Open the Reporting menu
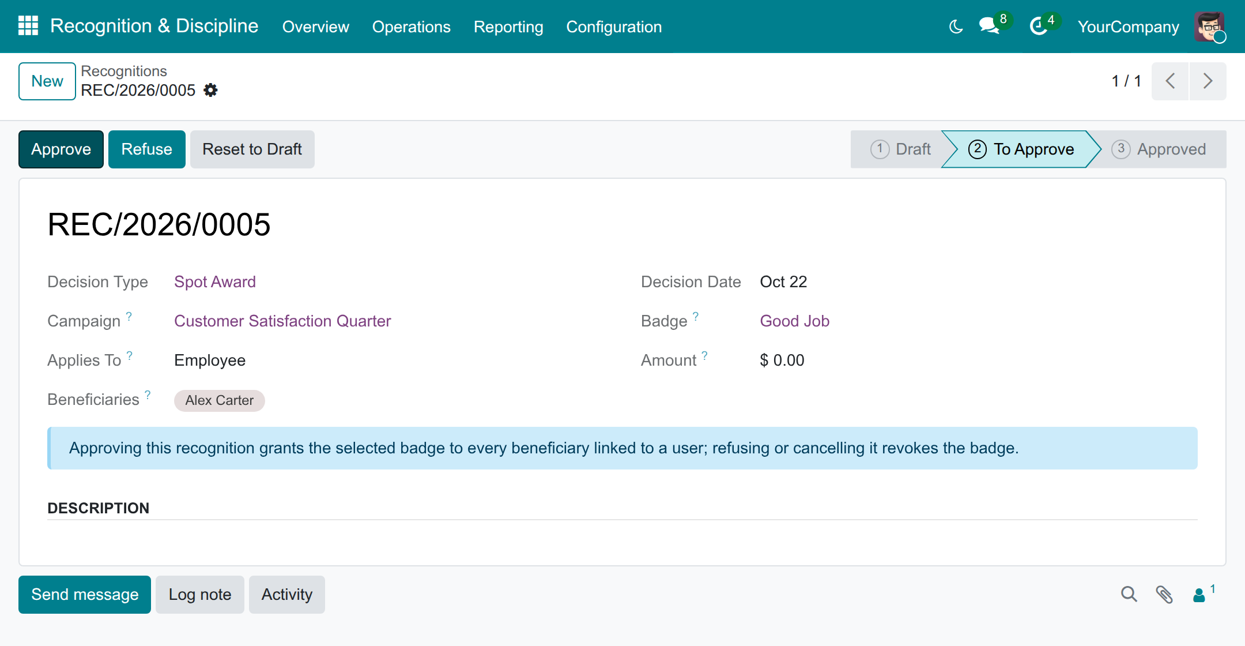1245x646 pixels. click(508, 27)
